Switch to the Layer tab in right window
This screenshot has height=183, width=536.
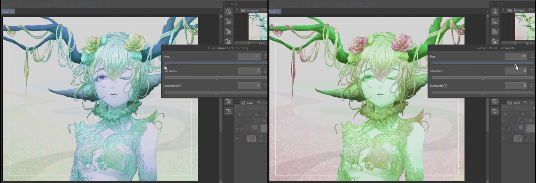pyautogui.click(x=514, y=103)
